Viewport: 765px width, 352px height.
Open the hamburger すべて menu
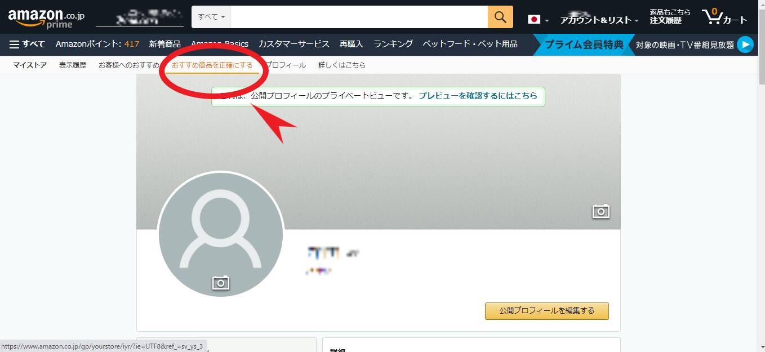27,44
